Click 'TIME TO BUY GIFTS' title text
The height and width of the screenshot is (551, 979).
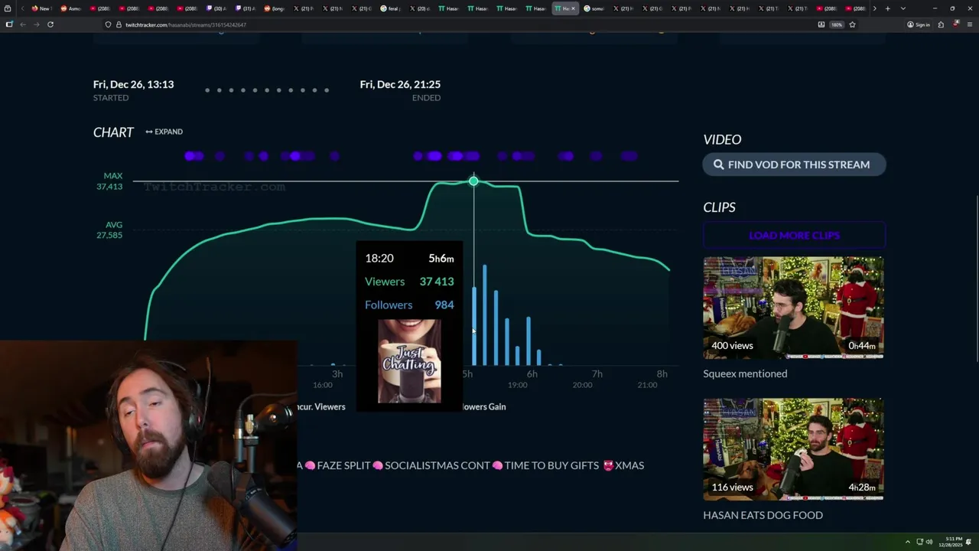click(x=551, y=465)
